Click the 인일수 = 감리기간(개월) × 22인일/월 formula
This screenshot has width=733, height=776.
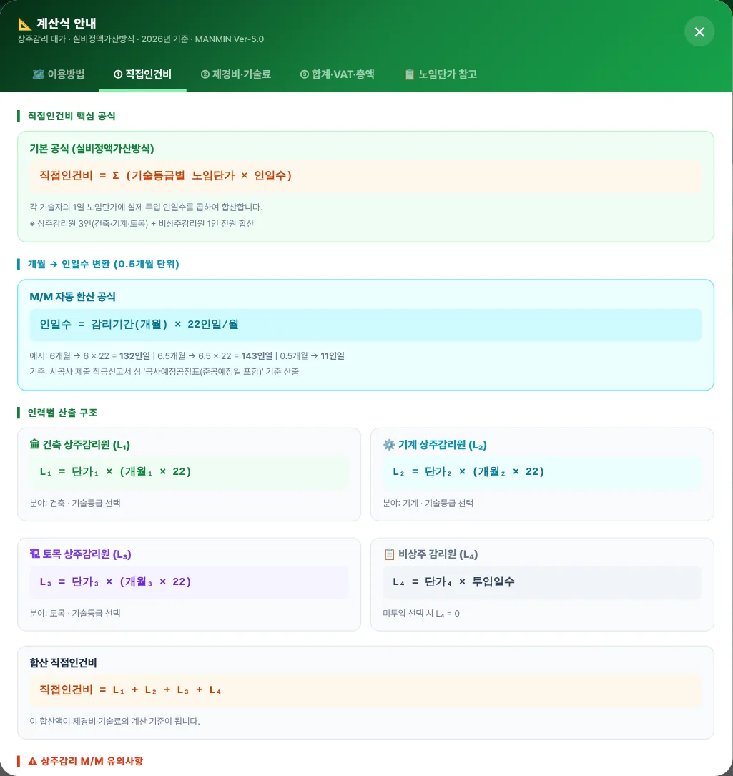[x=139, y=324]
